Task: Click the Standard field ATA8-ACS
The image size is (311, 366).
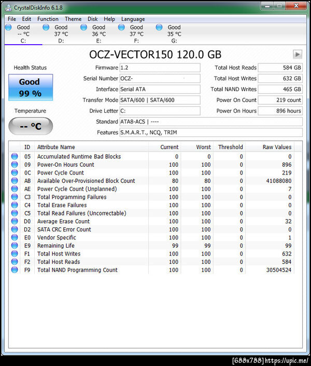Action: [x=211, y=121]
